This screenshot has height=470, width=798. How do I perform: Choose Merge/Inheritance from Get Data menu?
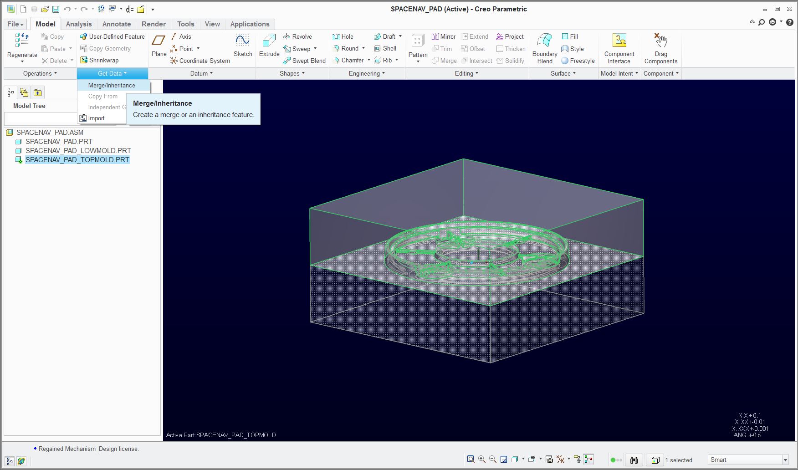pos(113,85)
